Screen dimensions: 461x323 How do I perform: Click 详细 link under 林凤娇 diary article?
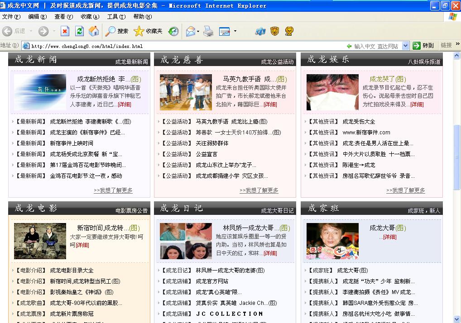click(270, 253)
